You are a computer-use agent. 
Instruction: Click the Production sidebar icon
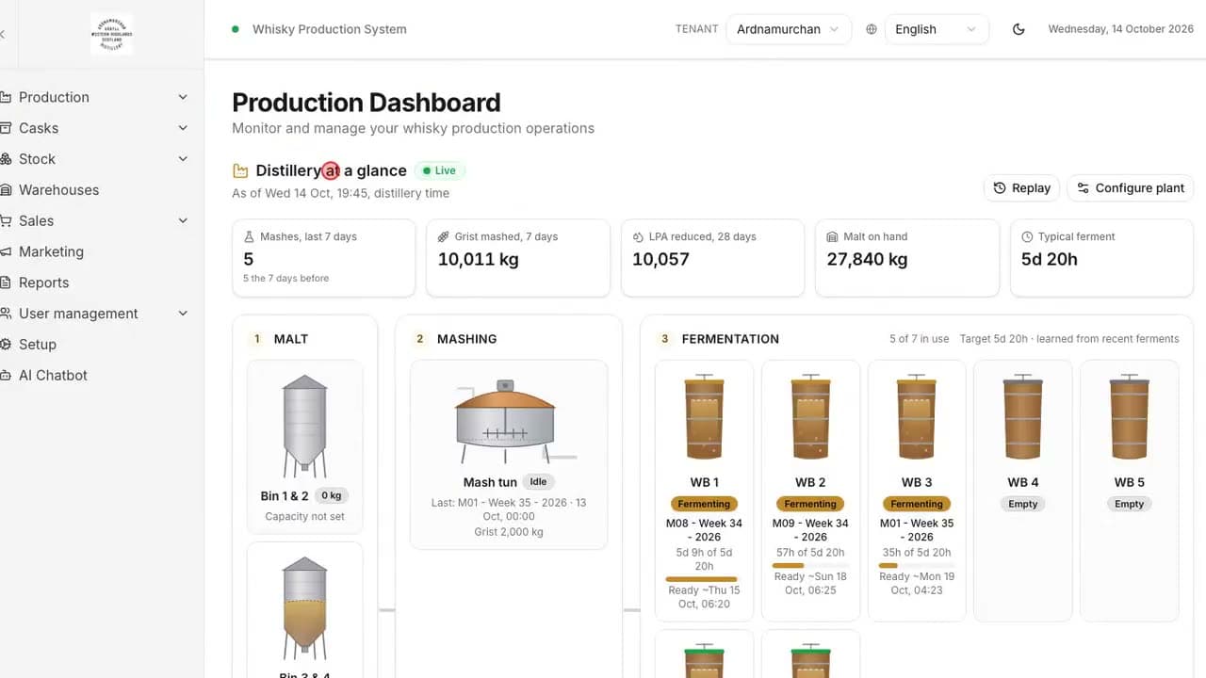coord(6,97)
